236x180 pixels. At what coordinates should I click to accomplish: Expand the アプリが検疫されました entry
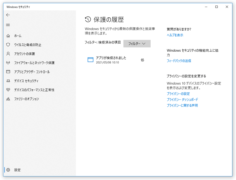pyautogui.click(x=118, y=60)
